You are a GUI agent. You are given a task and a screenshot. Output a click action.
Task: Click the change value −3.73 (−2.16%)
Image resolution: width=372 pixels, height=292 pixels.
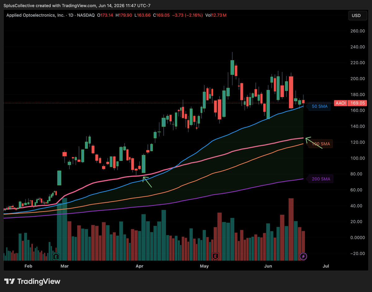point(187,15)
